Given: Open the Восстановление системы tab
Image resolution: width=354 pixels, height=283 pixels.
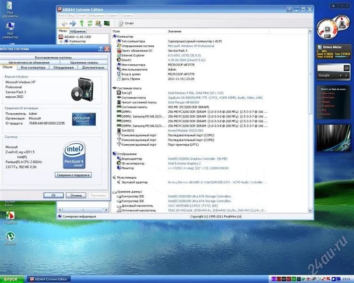Looking at the screenshot, I should click(53, 58).
